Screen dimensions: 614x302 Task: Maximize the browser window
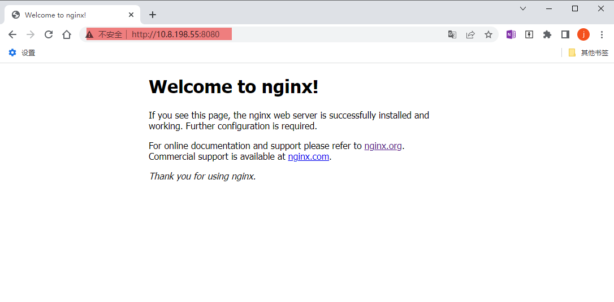(575, 8)
